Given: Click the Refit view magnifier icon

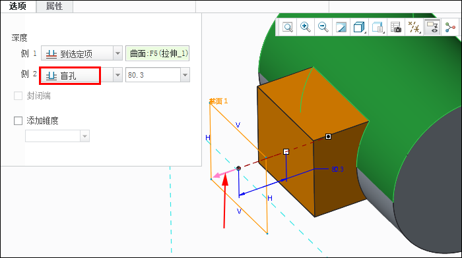Looking at the screenshot, I should pyautogui.click(x=288, y=28).
